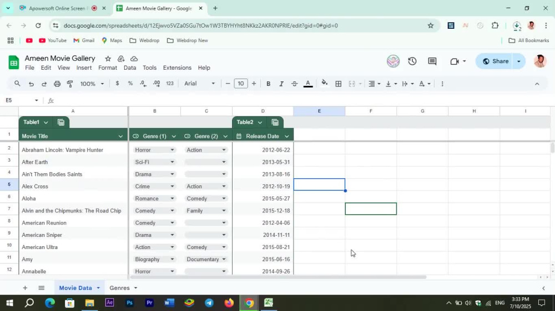Star the Ameen Movie Gallery document
The image size is (555, 311).
coord(108,59)
